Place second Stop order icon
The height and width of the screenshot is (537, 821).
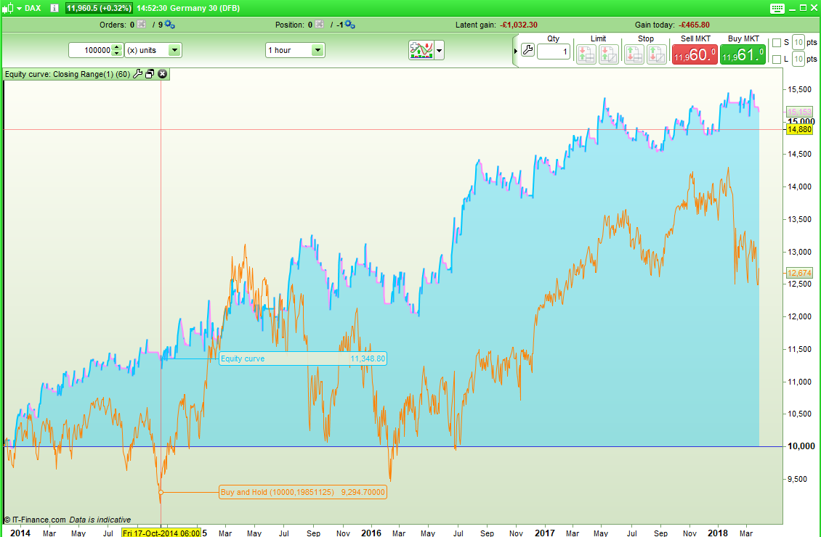pyautogui.click(x=657, y=54)
